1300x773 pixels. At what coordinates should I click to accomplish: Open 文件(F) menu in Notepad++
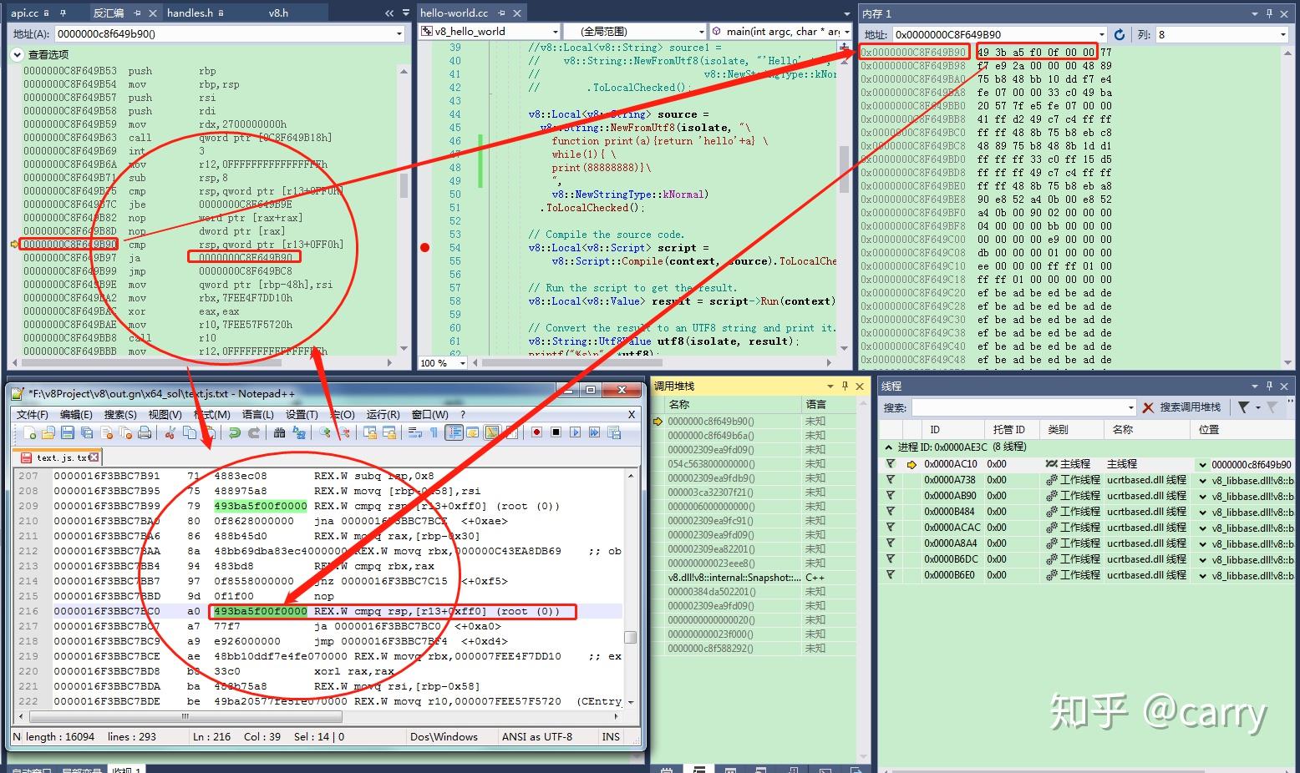click(33, 415)
